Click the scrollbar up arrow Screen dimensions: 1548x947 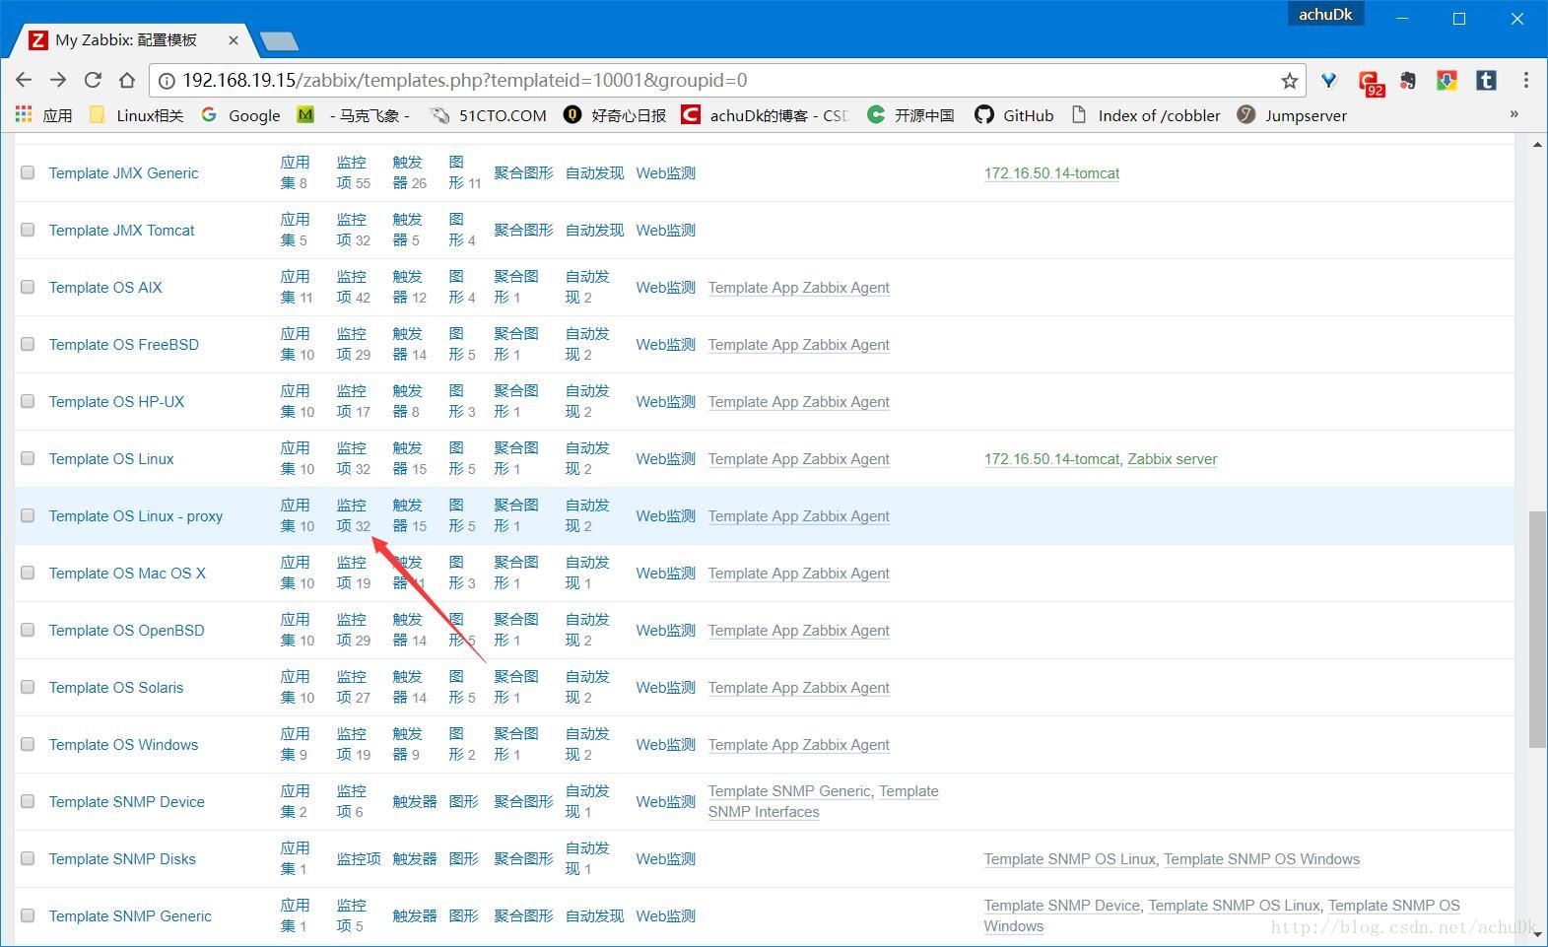point(1537,145)
